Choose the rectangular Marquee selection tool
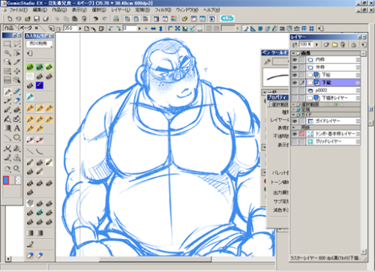375x272 pixels. click(7, 44)
